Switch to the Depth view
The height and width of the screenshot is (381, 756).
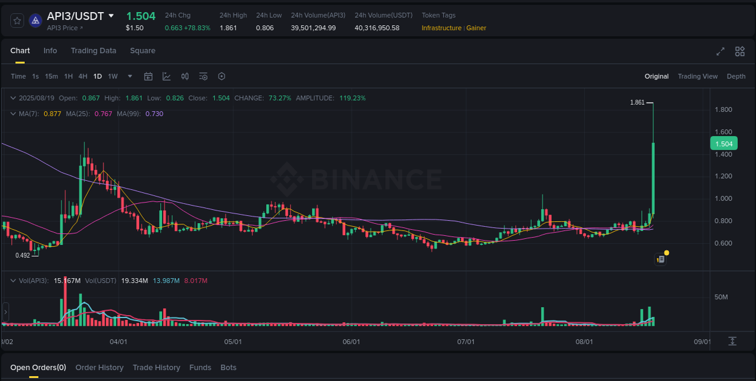736,76
